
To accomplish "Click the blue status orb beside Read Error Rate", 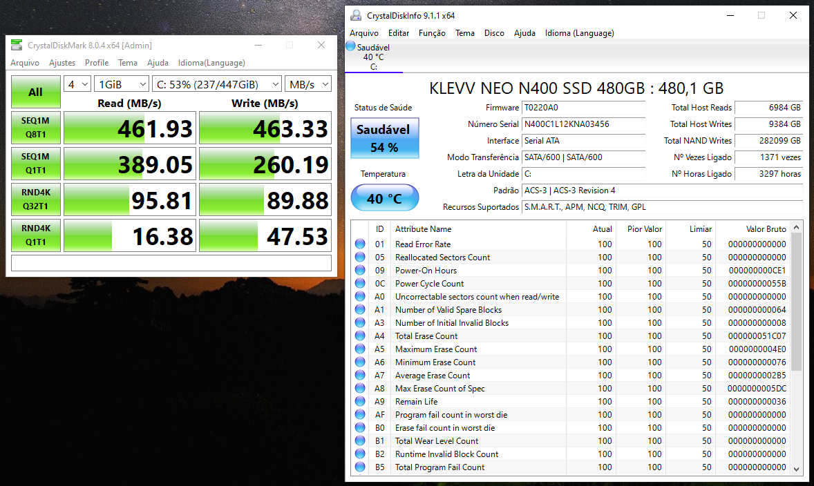I will pyautogui.click(x=360, y=244).
